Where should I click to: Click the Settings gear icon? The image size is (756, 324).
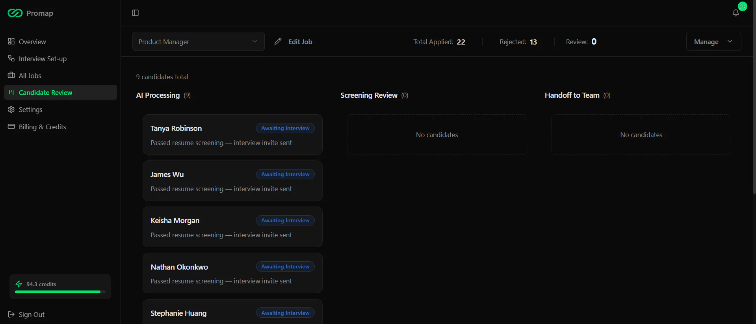[11, 109]
